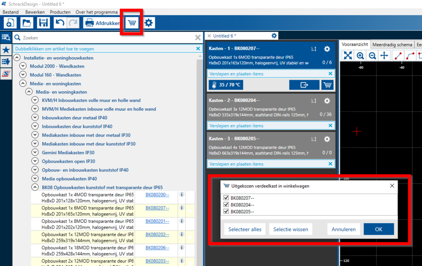Collapse BK08 Opbouwkasten kunststof node
This screenshot has height=266, width=422.
click(35, 187)
